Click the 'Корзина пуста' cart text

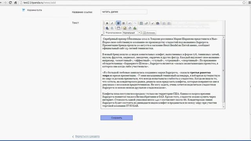point(35,10)
